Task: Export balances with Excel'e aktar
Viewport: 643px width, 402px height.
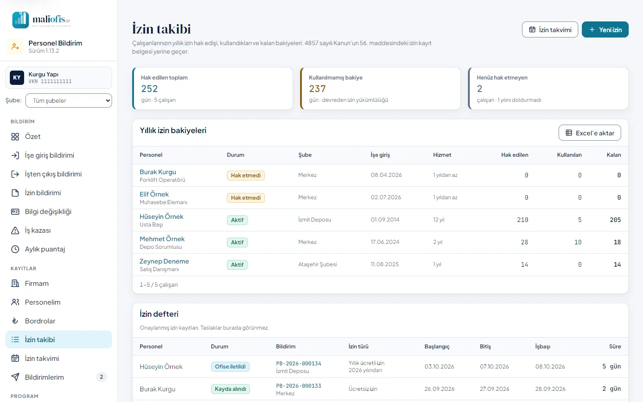Action: pyautogui.click(x=590, y=133)
